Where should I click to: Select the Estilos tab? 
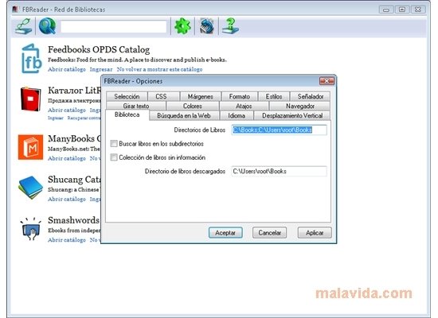[274, 96]
